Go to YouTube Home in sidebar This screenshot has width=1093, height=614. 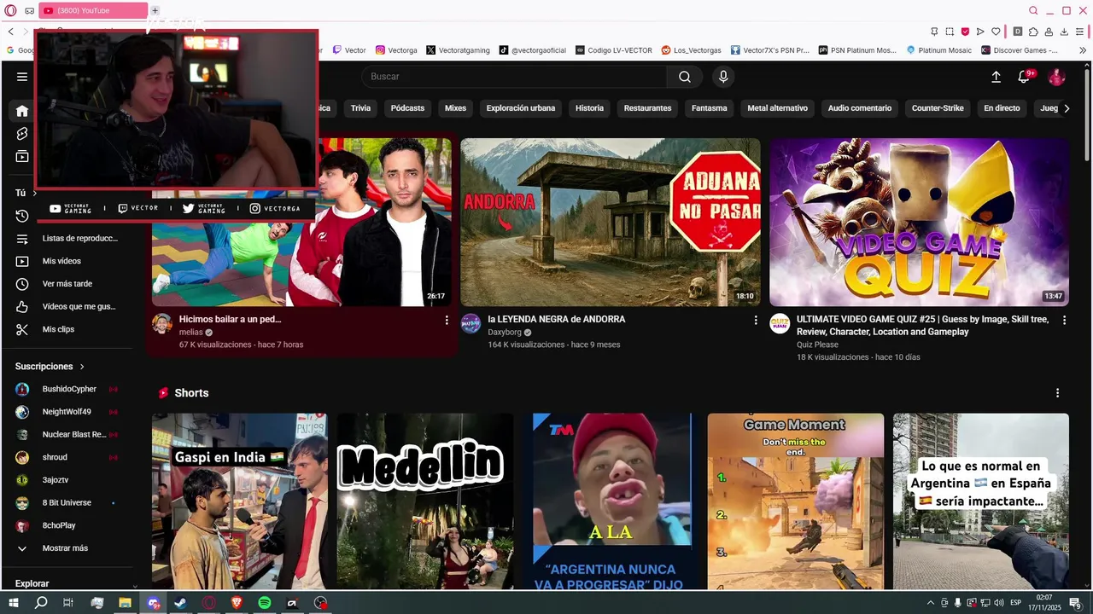click(x=22, y=111)
